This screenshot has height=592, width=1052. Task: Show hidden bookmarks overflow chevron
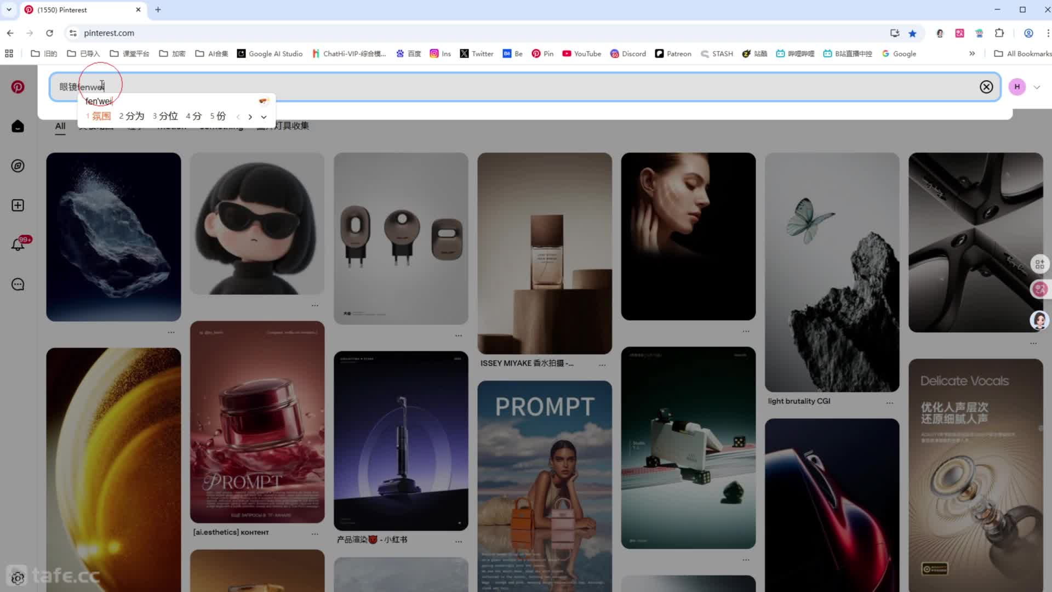972,54
